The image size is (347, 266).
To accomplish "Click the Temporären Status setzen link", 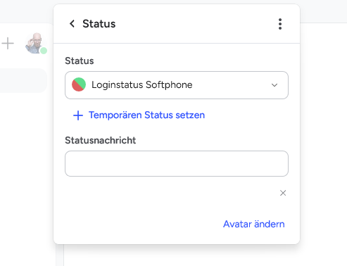I will [x=146, y=115].
